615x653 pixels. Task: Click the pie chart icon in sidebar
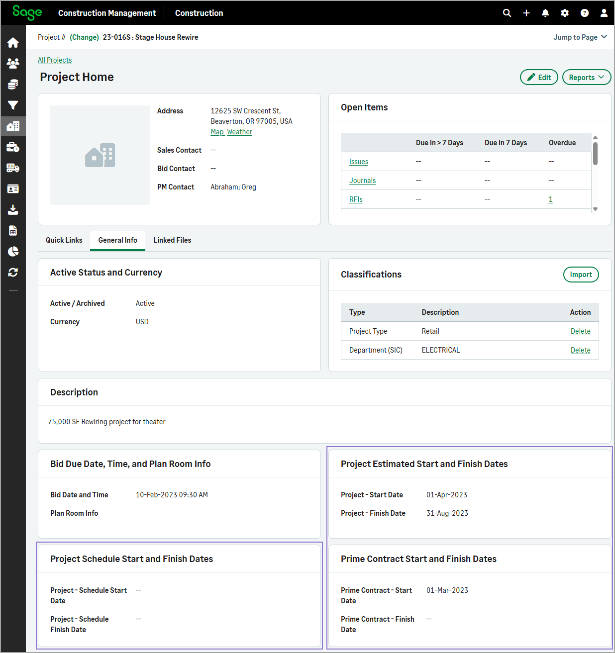[13, 252]
